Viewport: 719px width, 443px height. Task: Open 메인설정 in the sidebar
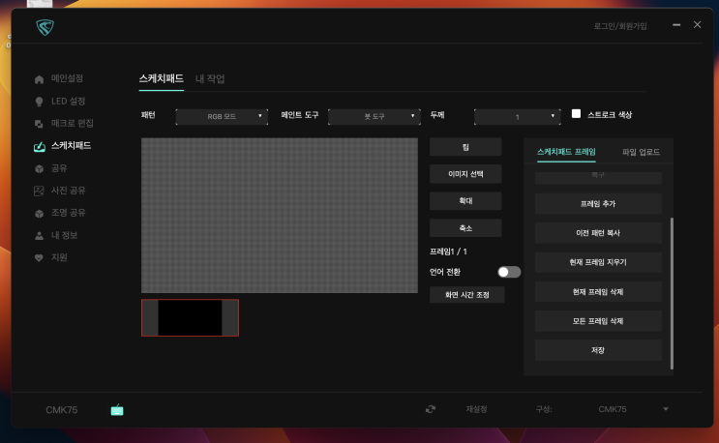click(67, 78)
